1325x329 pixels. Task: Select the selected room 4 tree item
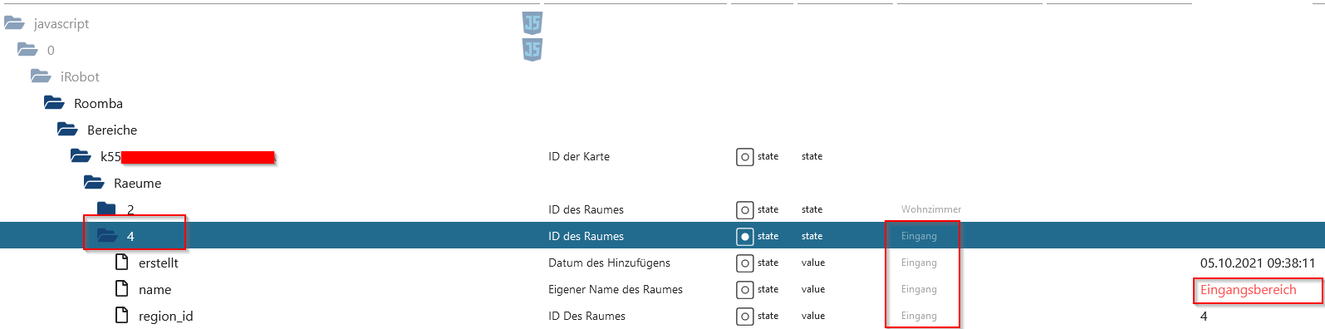point(130,236)
